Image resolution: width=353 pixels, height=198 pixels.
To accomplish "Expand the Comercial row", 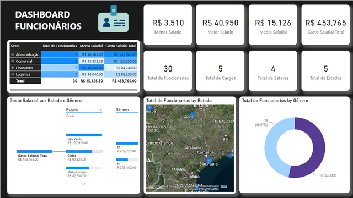I will 13,61.
